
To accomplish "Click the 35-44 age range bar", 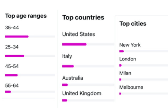I will [30, 37].
